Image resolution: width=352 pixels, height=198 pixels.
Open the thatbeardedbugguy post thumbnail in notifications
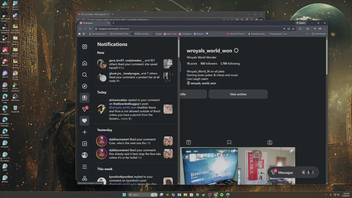168,109
